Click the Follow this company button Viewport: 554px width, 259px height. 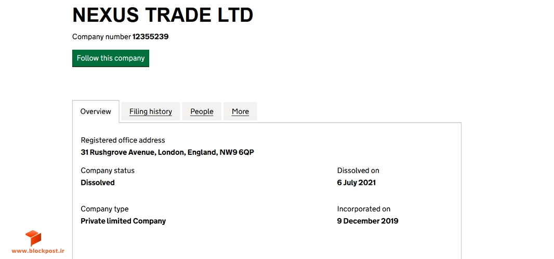click(x=111, y=58)
